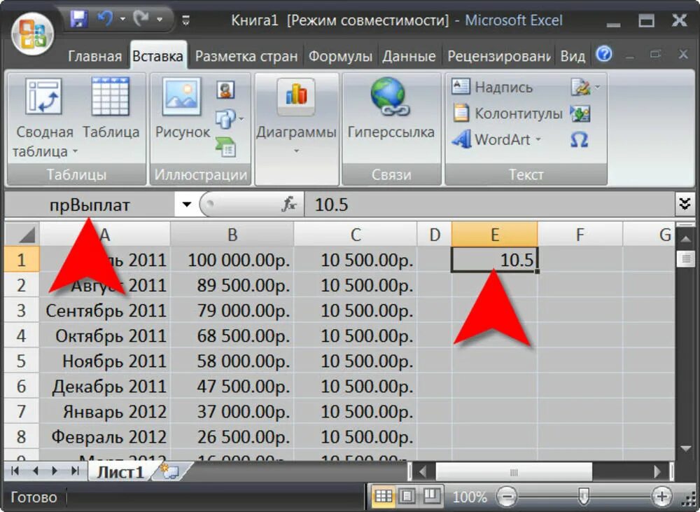Switch to Page Layout view
Viewport: 700px width, 512px height.
point(407,496)
